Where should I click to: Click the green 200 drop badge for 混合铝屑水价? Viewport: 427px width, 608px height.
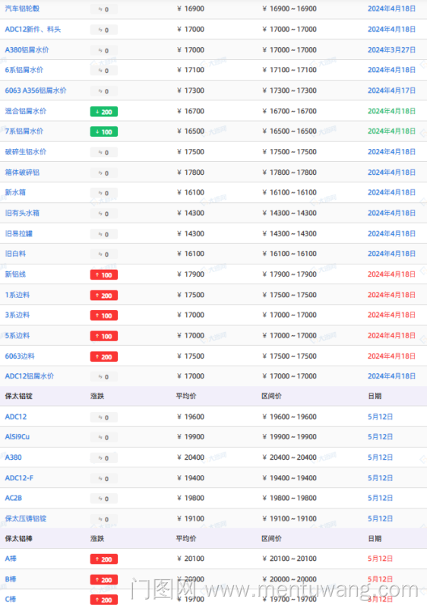coord(104,112)
